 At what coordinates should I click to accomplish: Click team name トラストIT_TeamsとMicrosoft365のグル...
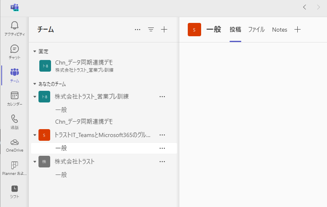102,135
